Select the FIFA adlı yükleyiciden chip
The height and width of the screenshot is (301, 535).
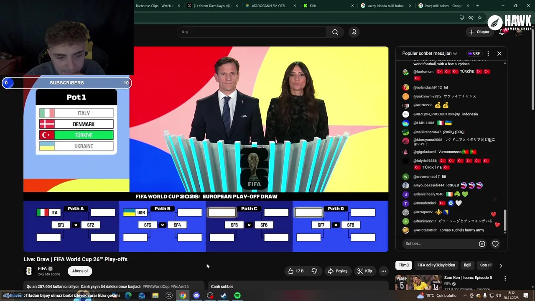pos(436,265)
